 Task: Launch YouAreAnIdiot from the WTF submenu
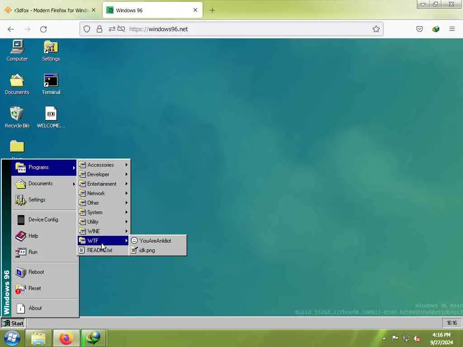coord(158,240)
